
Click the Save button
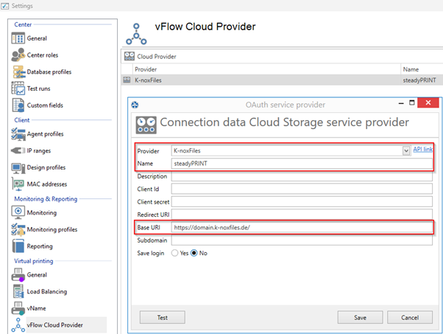[x=360, y=318]
